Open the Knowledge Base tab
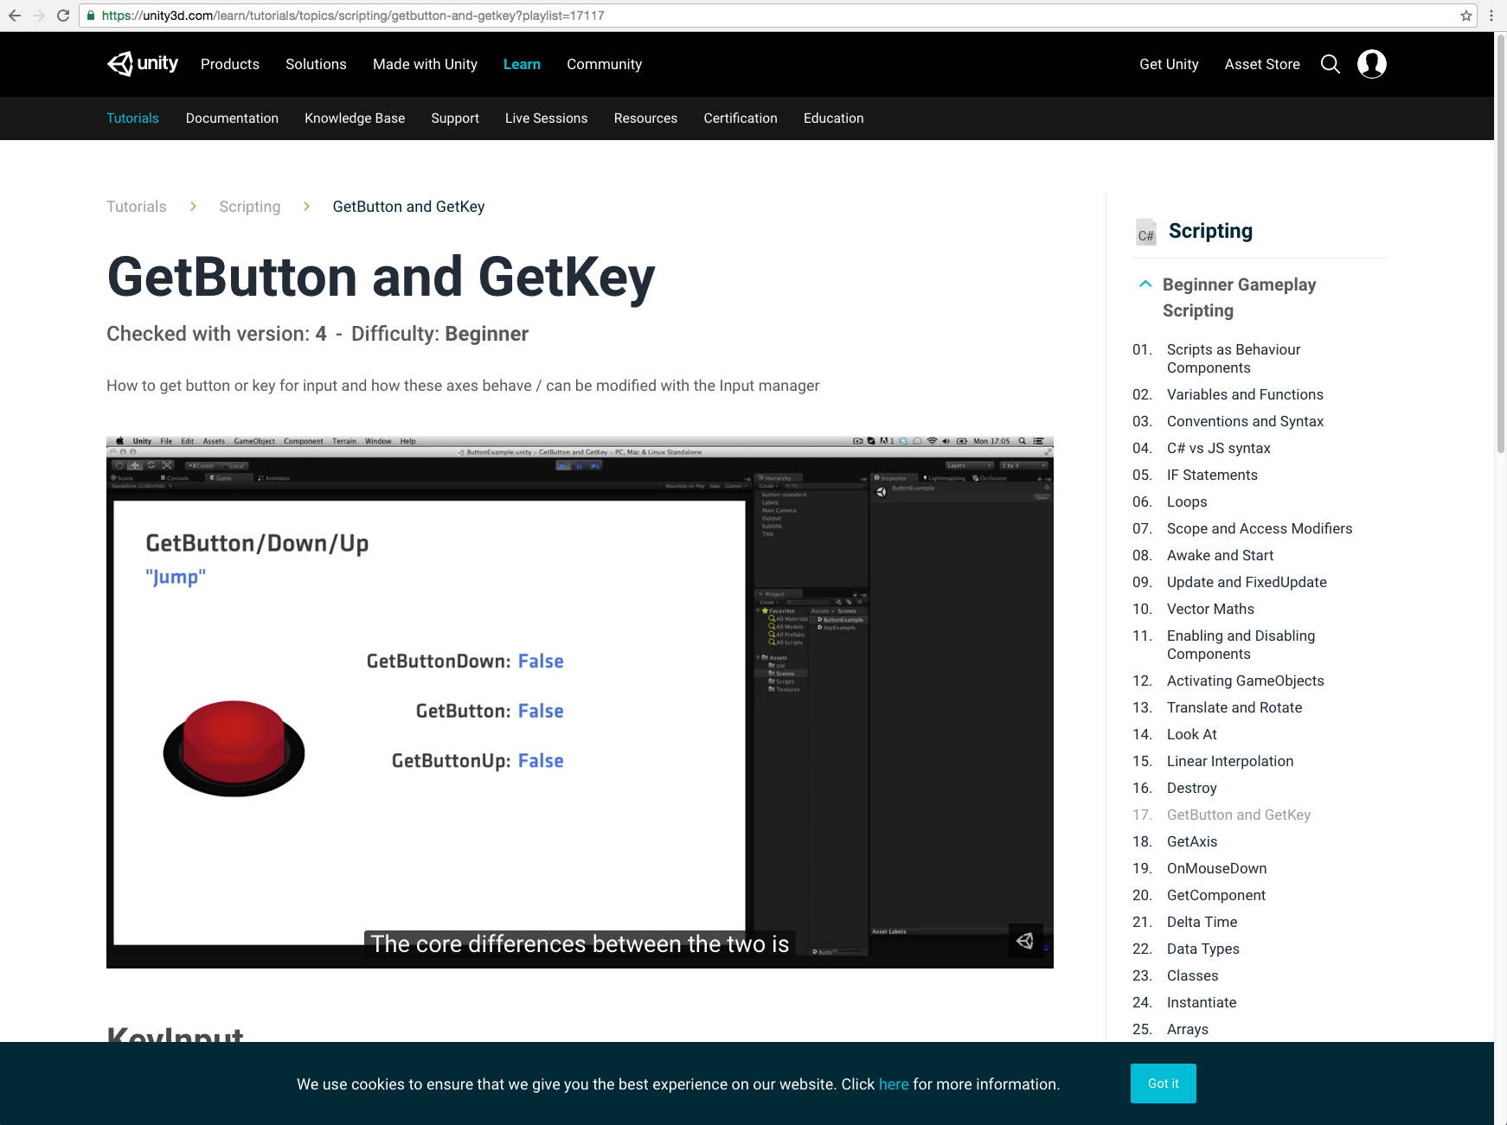 [x=355, y=118]
